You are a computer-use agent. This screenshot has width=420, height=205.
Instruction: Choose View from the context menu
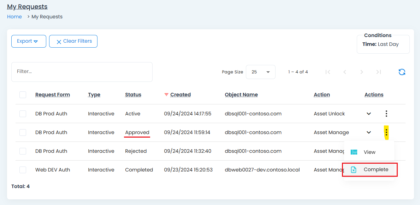(369, 152)
